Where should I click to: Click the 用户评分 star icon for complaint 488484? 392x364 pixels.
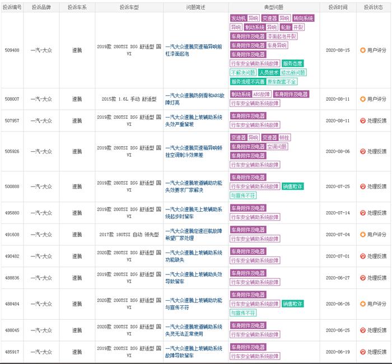click(x=362, y=304)
